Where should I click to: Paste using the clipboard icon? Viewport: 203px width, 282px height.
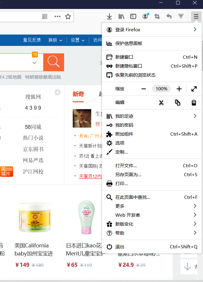point(194,103)
